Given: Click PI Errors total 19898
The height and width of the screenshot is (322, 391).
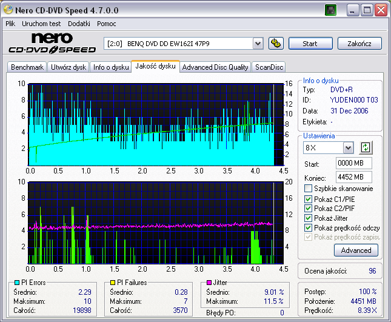Looking at the screenshot, I should pyautogui.click(x=82, y=310).
